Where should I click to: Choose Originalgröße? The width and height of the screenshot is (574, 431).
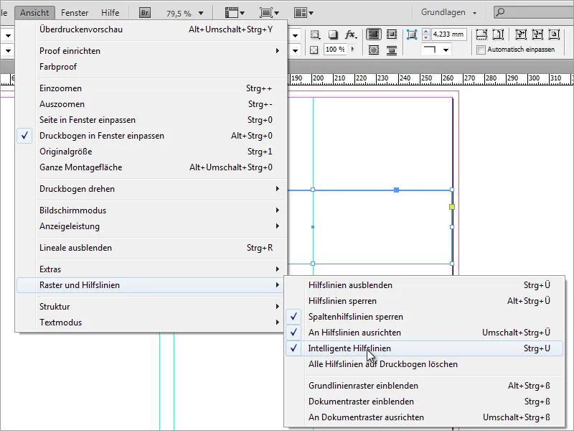pos(151,152)
